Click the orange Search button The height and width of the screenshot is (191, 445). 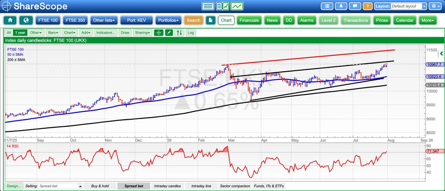click(x=194, y=20)
